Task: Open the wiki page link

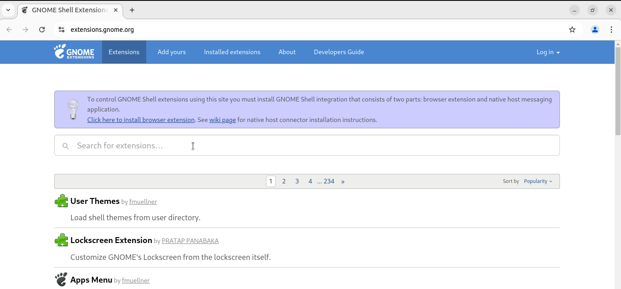Action: click(222, 120)
